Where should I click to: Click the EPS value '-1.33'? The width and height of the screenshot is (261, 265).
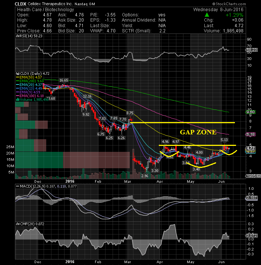coord(110,20)
